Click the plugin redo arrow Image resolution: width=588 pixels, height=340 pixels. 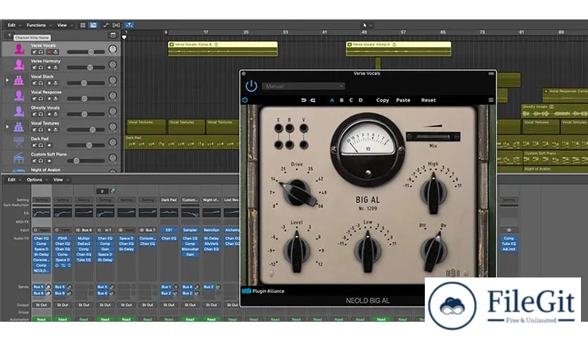pos(313,100)
